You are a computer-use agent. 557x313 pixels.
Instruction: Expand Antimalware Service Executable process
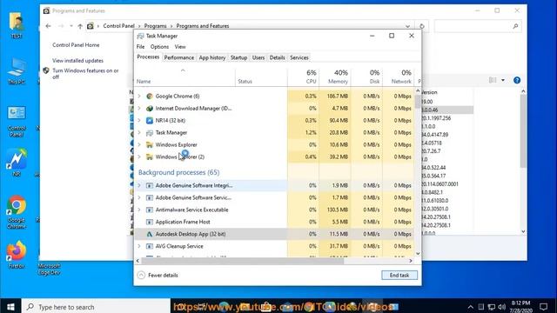[x=139, y=210]
